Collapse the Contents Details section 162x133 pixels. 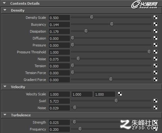pyautogui.click(x=4, y=3)
